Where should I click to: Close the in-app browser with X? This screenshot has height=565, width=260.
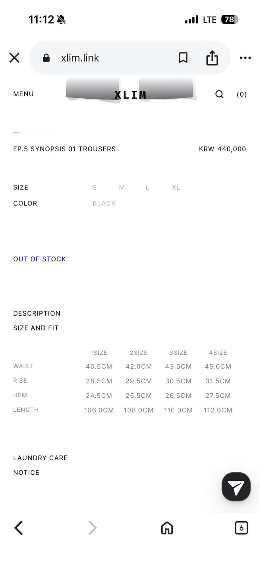tap(14, 58)
